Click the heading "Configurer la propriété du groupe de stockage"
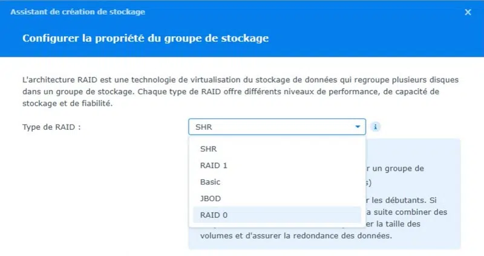This screenshot has height=256, width=484. point(145,38)
